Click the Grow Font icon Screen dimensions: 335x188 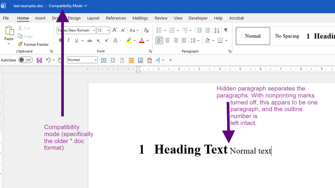115,30
